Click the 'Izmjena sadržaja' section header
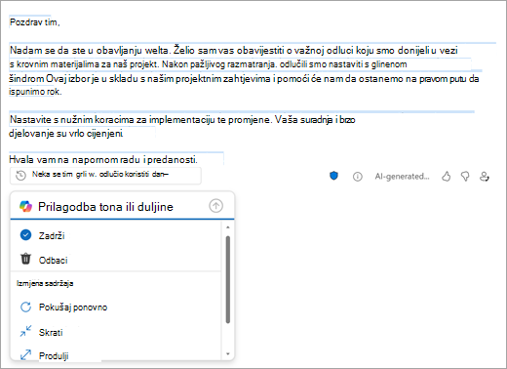Viewport: 507px width, 369px height. (45, 283)
